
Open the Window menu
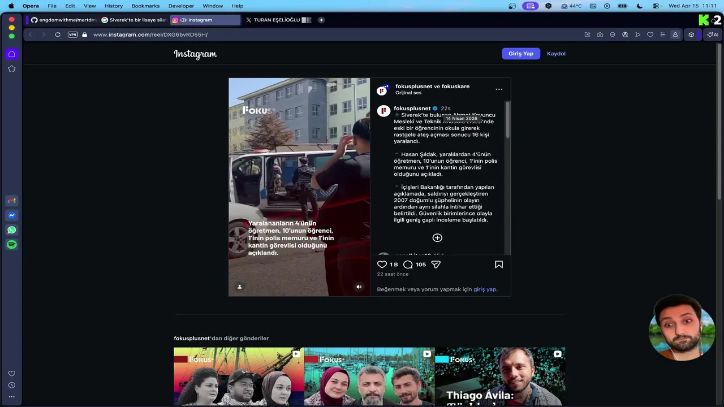point(213,6)
